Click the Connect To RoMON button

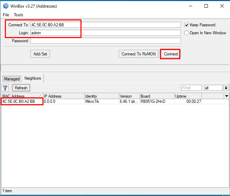point(138,54)
